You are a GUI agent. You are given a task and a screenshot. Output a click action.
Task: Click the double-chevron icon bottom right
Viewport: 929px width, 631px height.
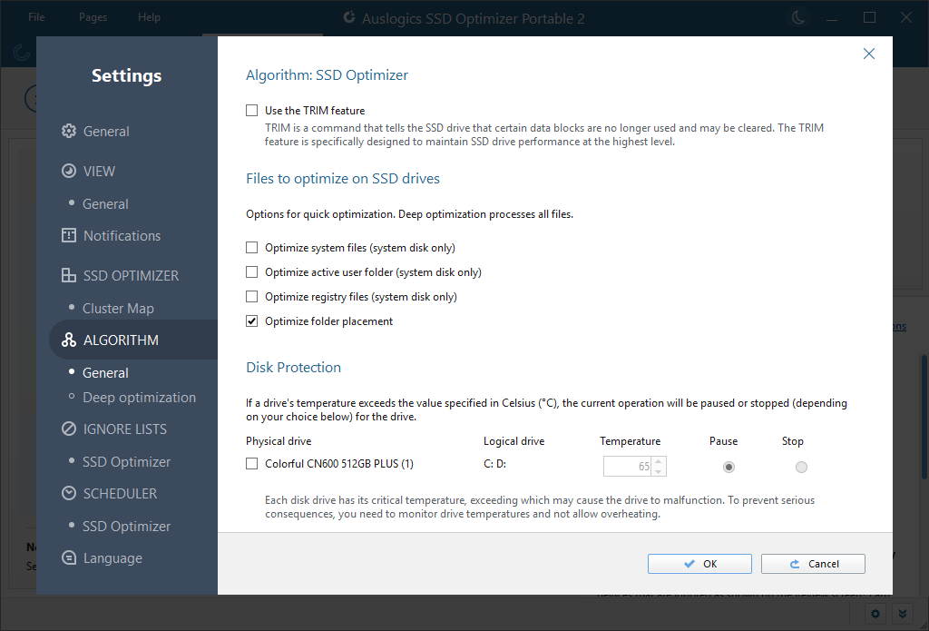point(902,614)
